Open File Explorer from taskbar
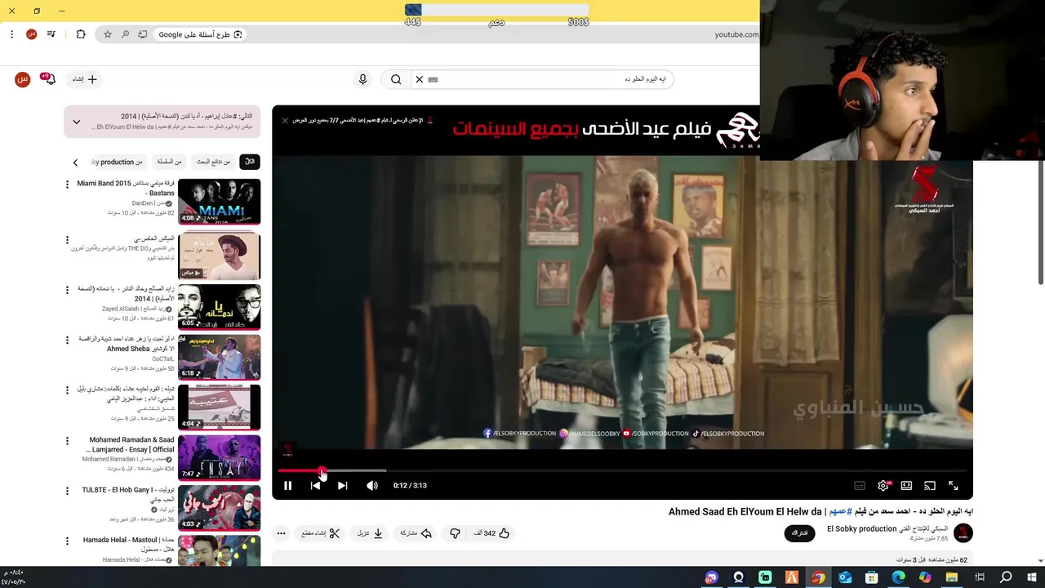The width and height of the screenshot is (1045, 588). (x=952, y=577)
